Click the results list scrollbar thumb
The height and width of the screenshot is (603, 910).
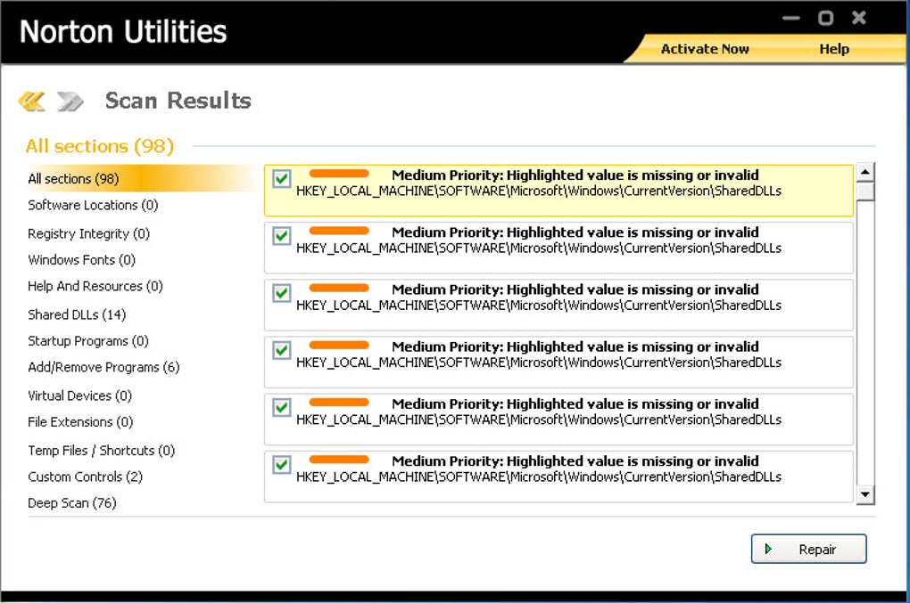point(864,191)
